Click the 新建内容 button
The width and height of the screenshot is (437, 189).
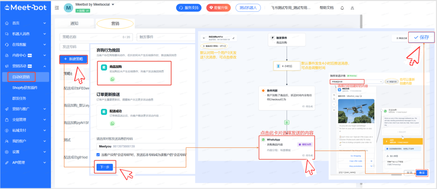click(391, 82)
